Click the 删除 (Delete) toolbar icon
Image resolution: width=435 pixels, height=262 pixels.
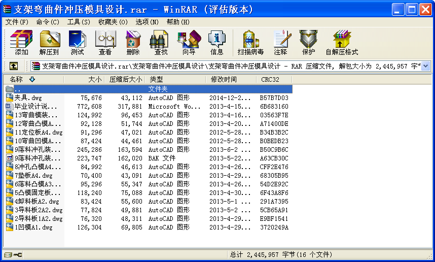(x=133, y=43)
